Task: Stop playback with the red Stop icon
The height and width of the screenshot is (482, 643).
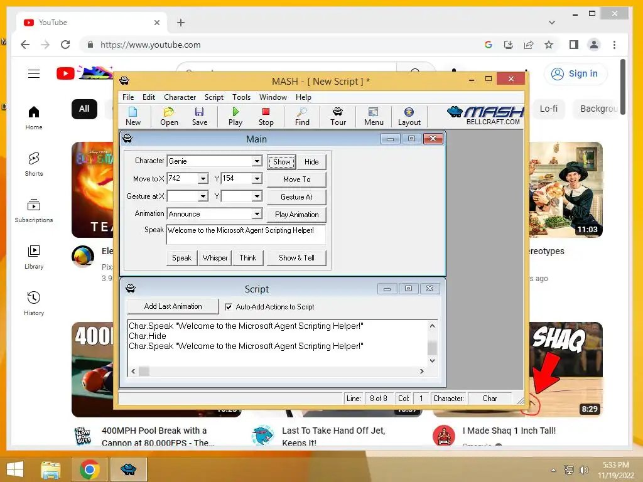Action: click(x=266, y=116)
